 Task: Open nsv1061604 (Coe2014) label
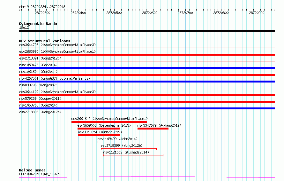[38, 72]
